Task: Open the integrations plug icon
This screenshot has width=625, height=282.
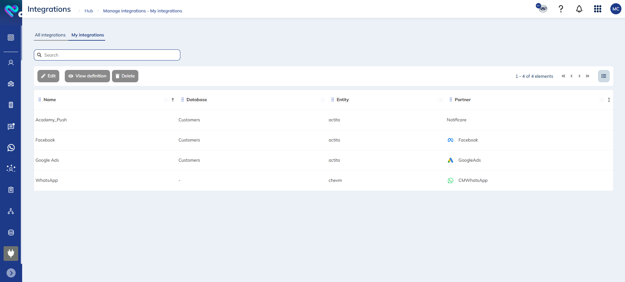Action: tap(11, 253)
